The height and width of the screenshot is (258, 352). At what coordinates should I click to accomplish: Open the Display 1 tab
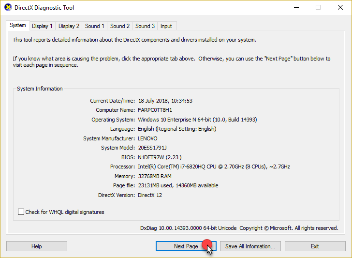(x=42, y=26)
